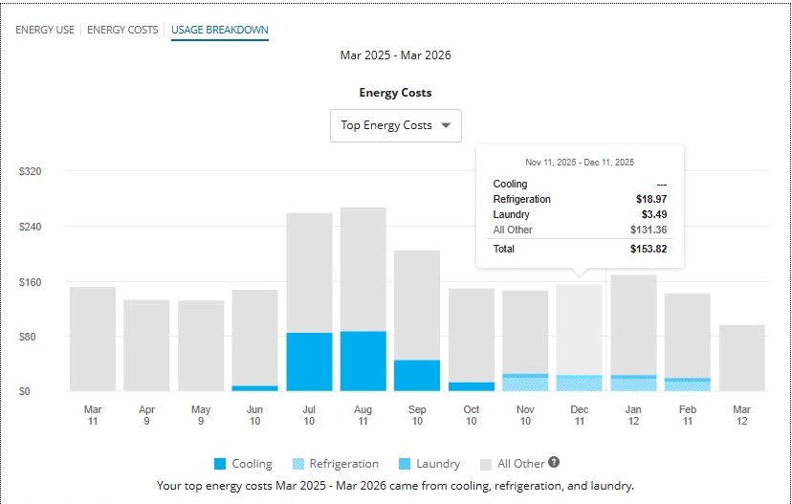Viewport: 792px width, 504px height.
Task: Select the Usage Breakdown tab
Action: pos(219,30)
